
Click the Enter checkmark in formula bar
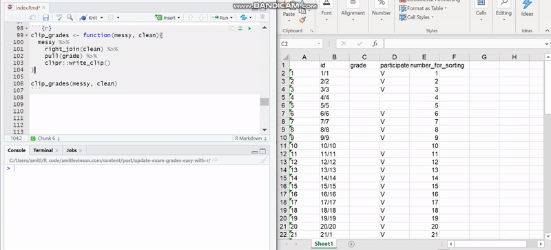(x=360, y=43)
